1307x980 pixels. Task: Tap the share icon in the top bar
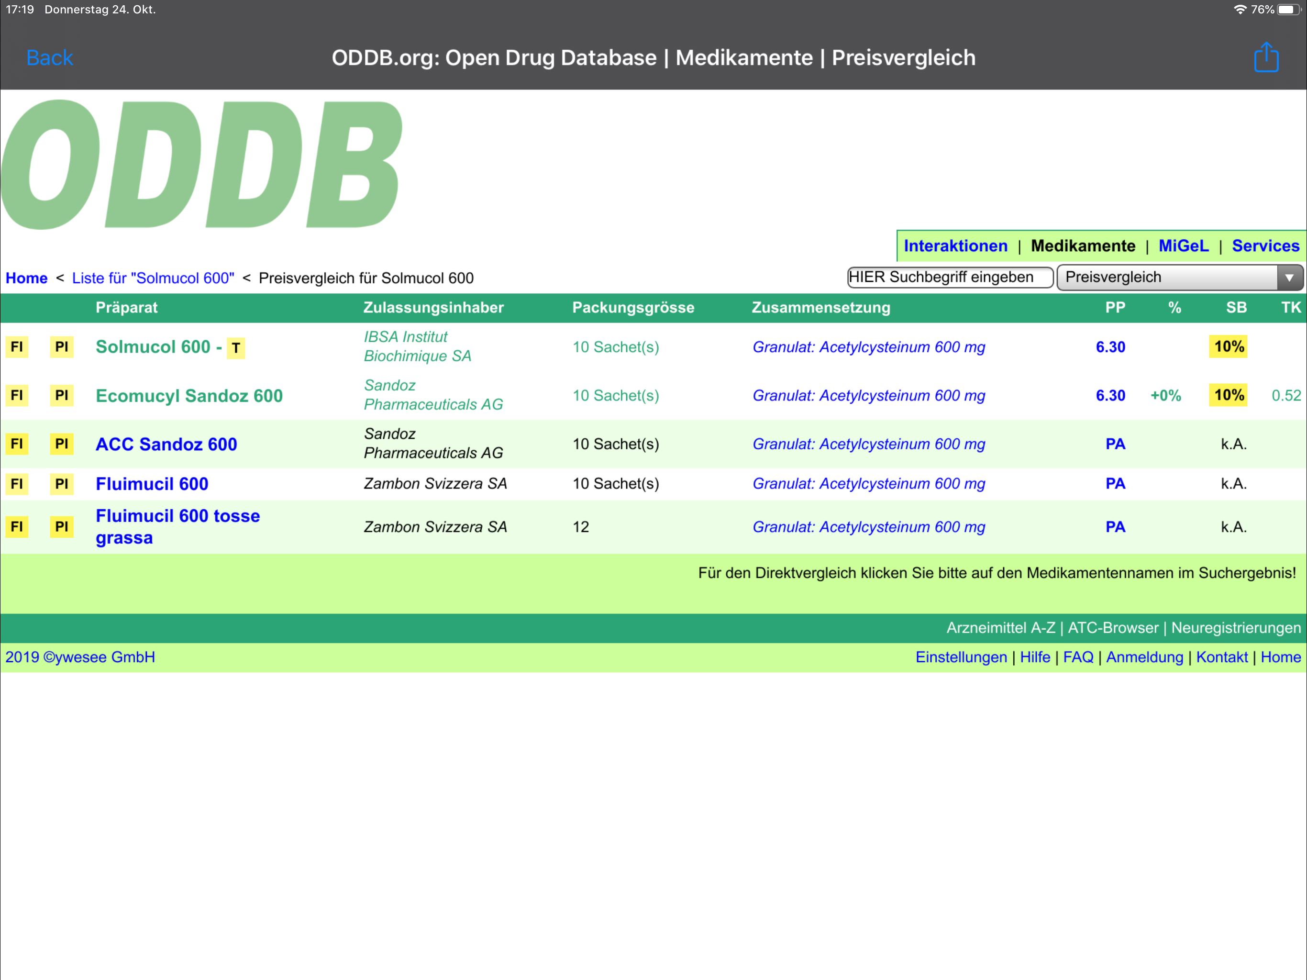point(1266,57)
